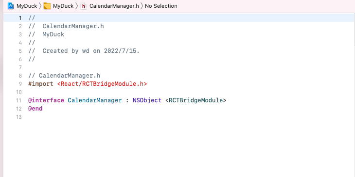
Task: Click the RCTBridgeModule protocol name
Action: [x=195, y=100]
